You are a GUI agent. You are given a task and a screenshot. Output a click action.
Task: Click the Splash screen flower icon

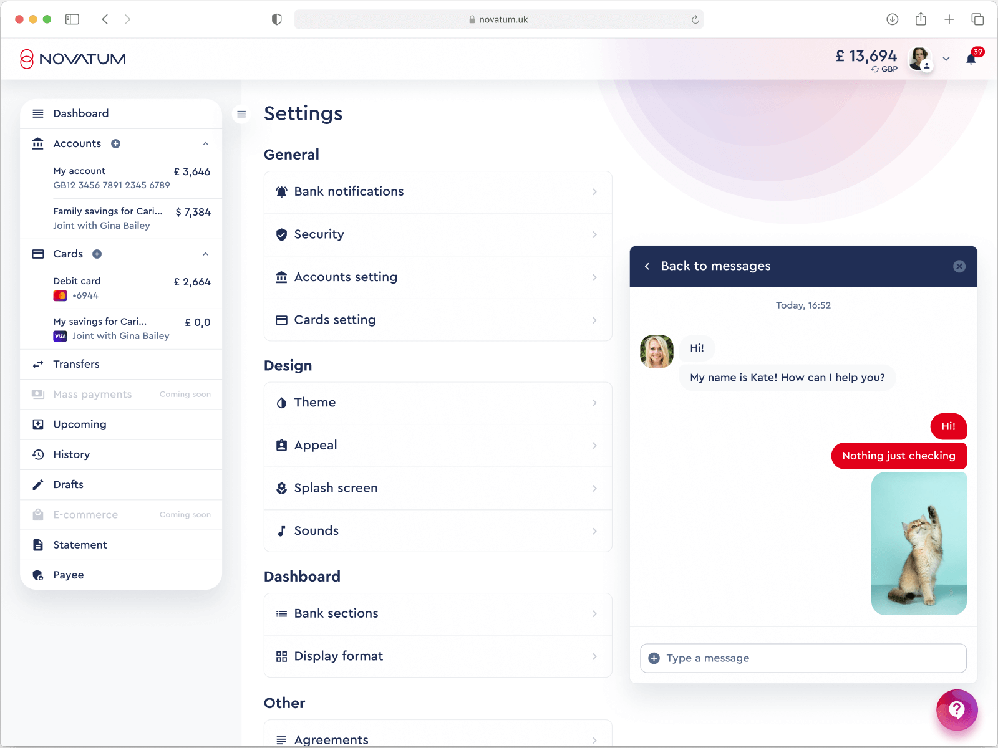(x=281, y=488)
